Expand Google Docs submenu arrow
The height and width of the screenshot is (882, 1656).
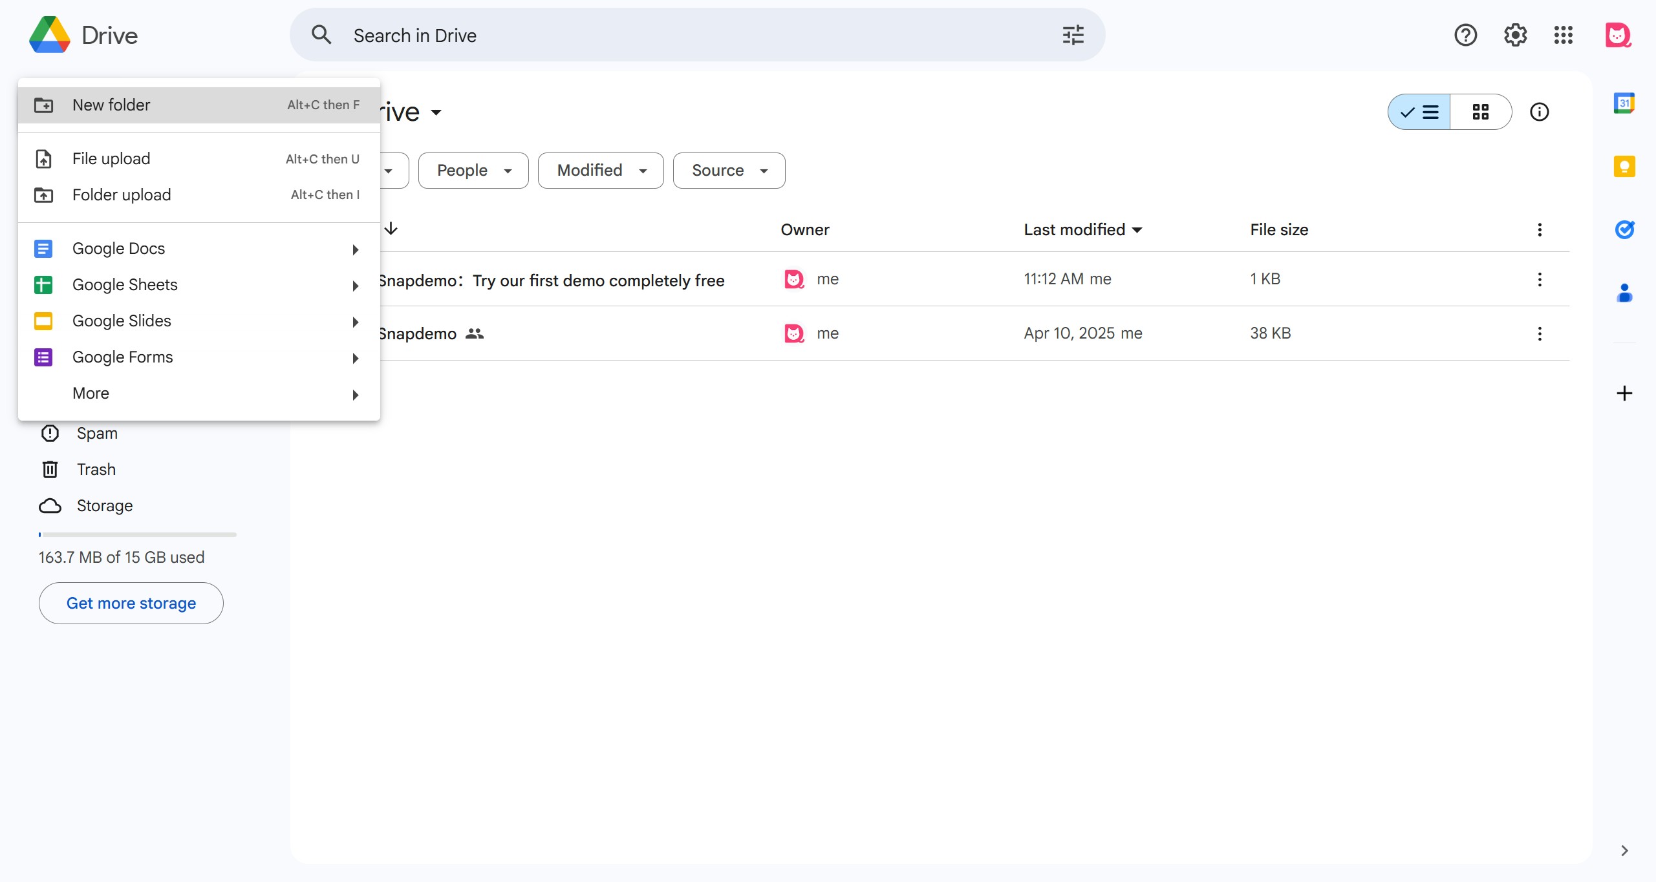355,249
